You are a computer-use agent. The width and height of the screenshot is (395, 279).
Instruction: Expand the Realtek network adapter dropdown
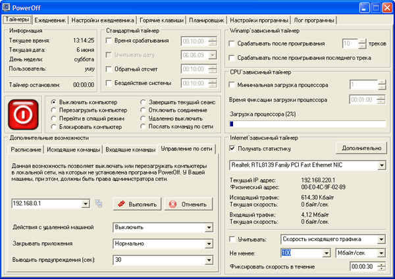coord(382,165)
